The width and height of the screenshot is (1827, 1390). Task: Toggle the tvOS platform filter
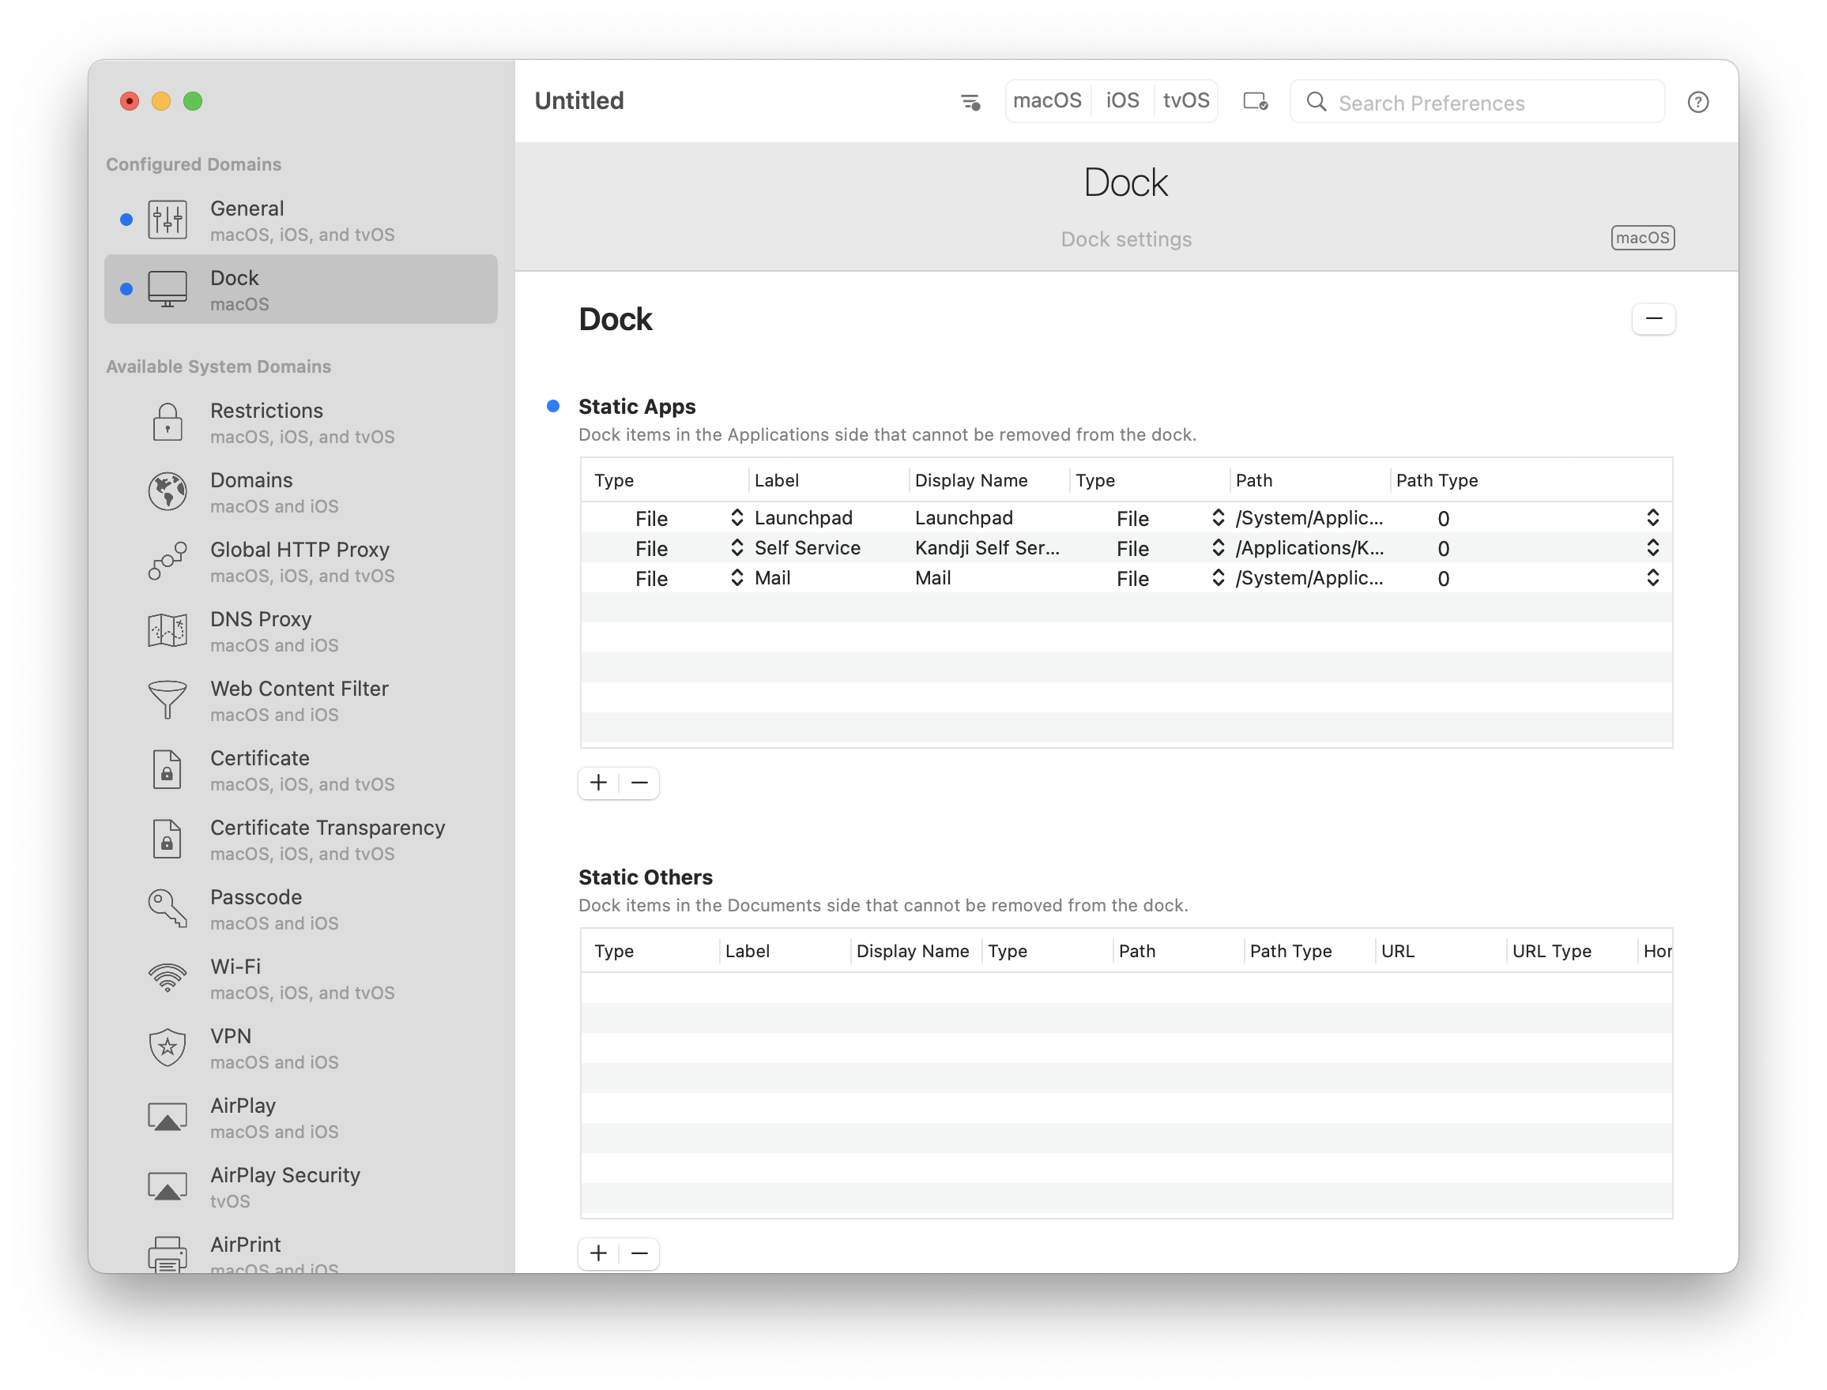point(1185,101)
